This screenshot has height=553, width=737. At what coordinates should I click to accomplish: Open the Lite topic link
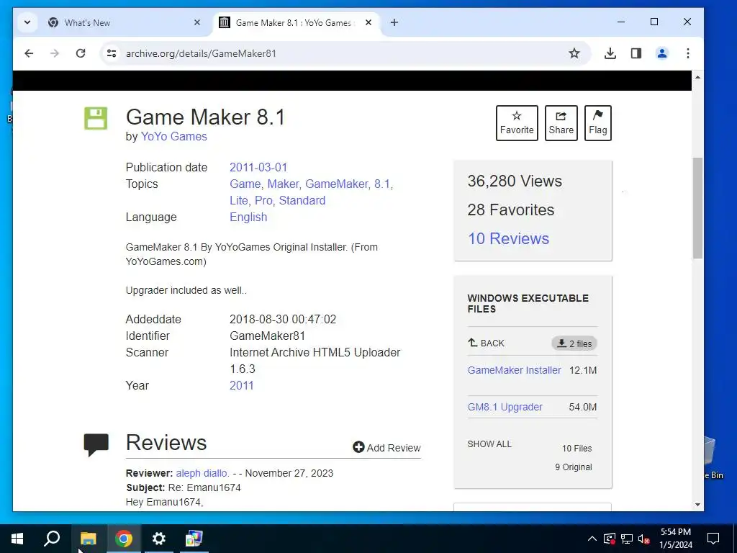point(239,200)
